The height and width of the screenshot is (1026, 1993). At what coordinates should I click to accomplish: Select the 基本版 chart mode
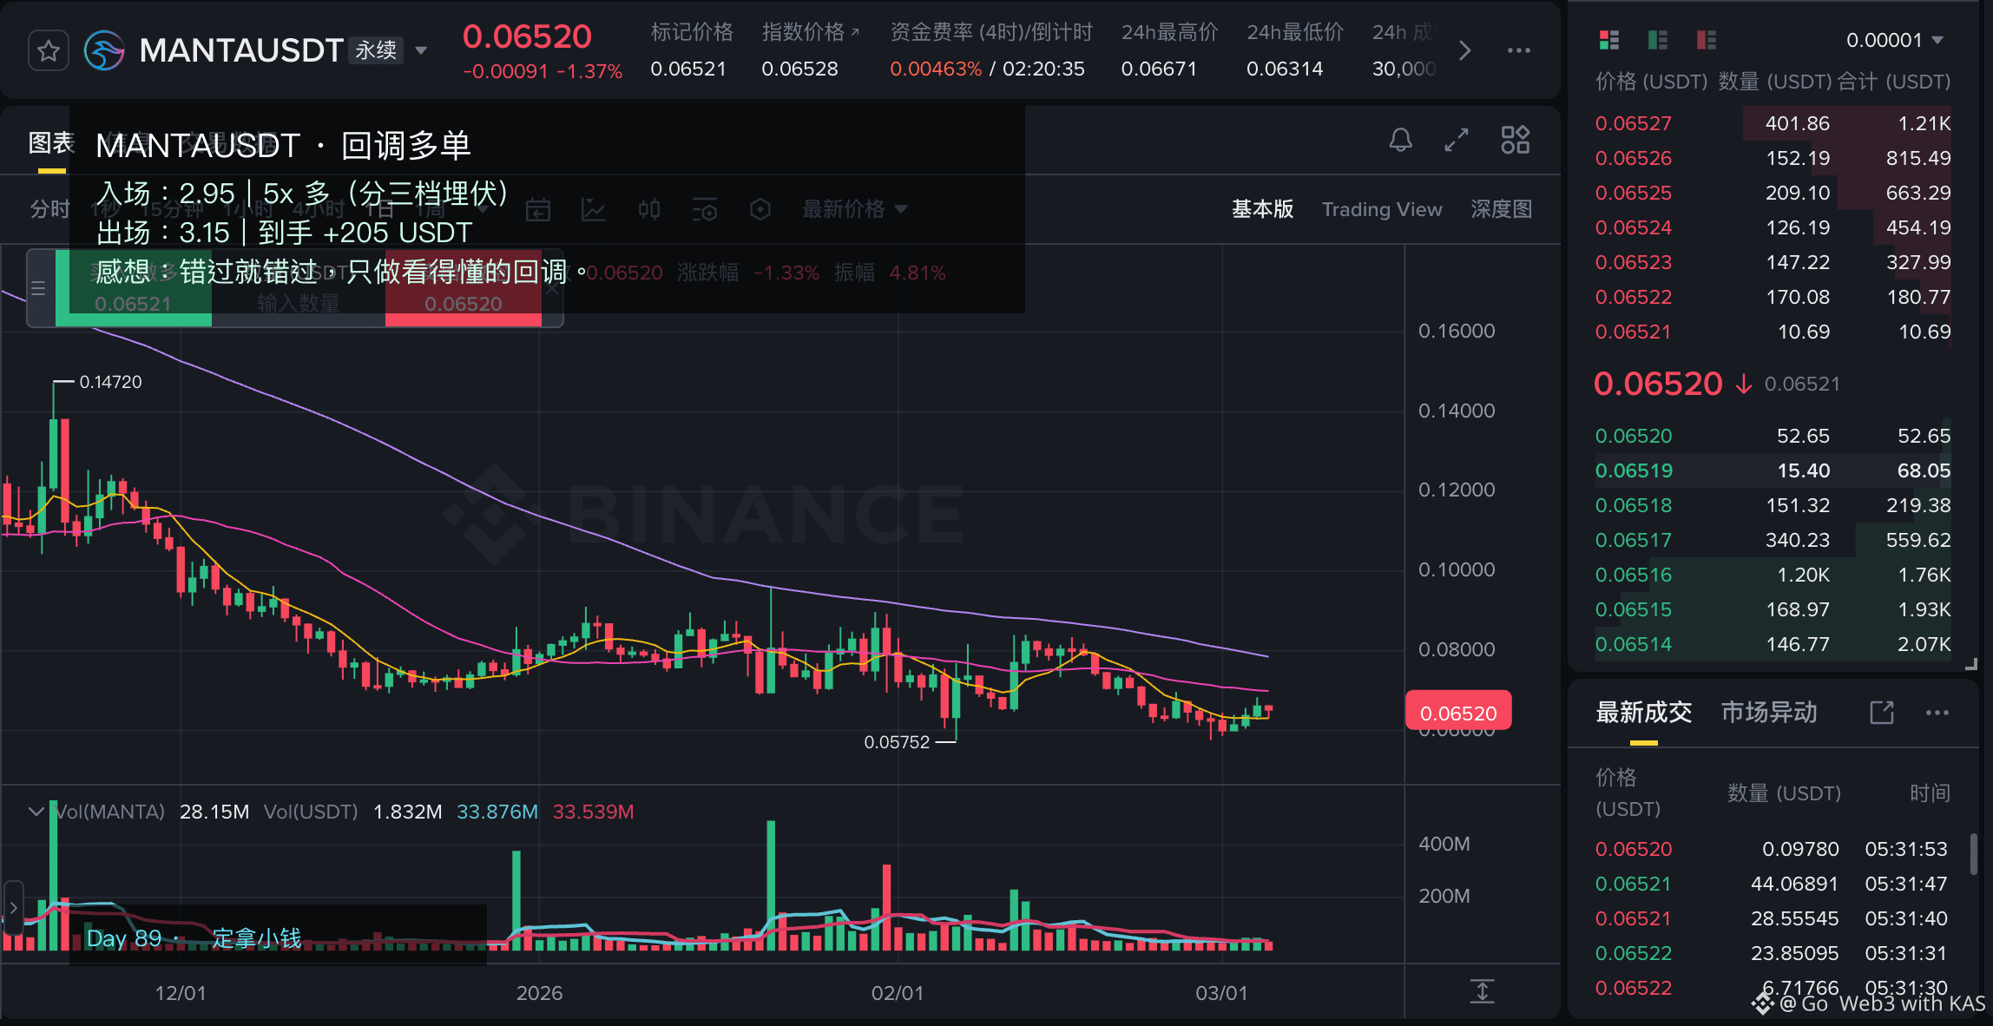[1262, 209]
